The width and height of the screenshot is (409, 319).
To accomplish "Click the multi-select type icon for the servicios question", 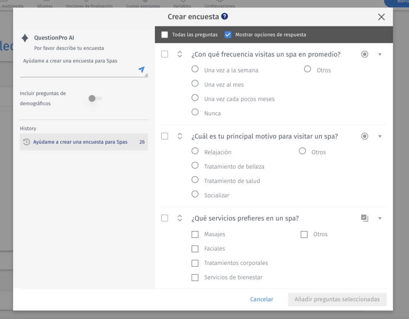I will pyautogui.click(x=364, y=218).
